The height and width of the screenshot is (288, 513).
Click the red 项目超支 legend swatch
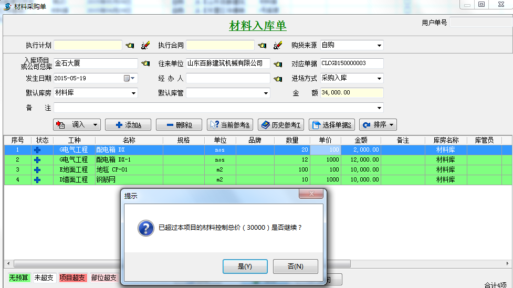point(71,278)
